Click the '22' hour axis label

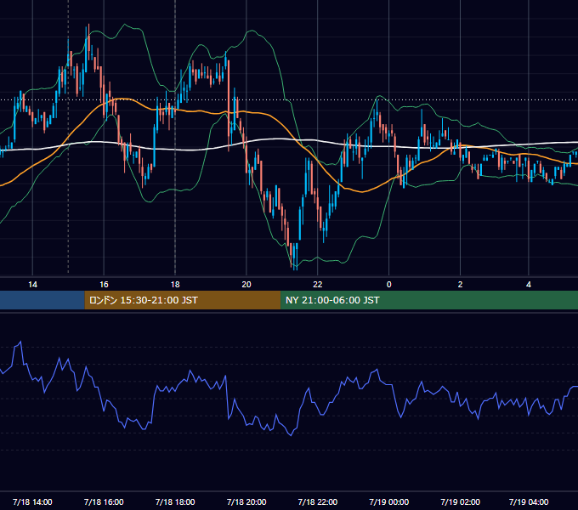(317, 285)
